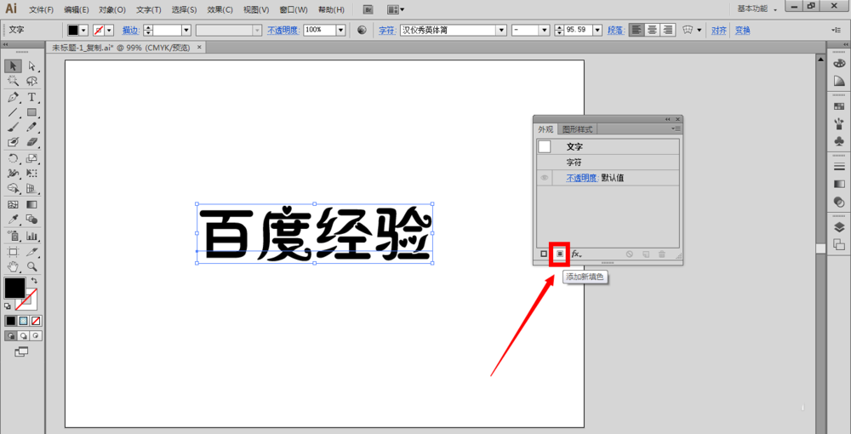Viewport: 851px width, 434px height.
Task: Select the Free Transform tool
Action: 32,174
